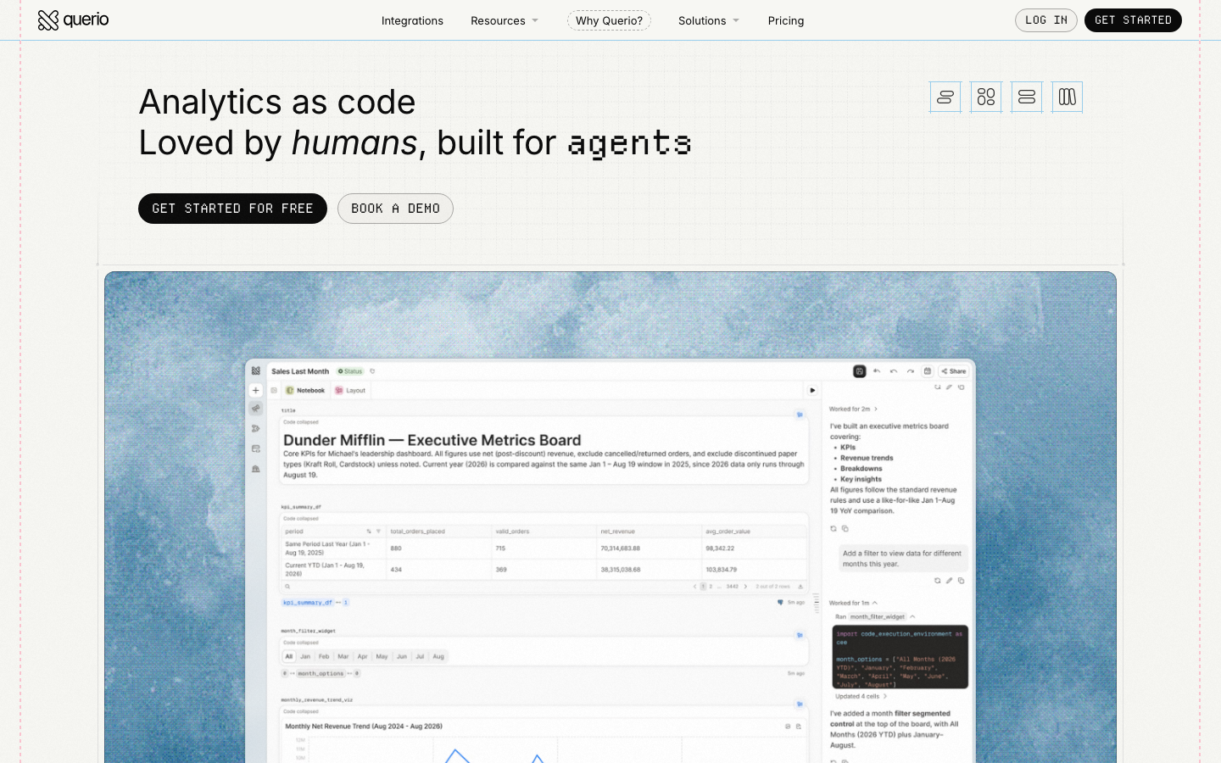1221x763 pixels.
Task: Click the BOOK A DEMO button
Action: pyautogui.click(x=395, y=209)
